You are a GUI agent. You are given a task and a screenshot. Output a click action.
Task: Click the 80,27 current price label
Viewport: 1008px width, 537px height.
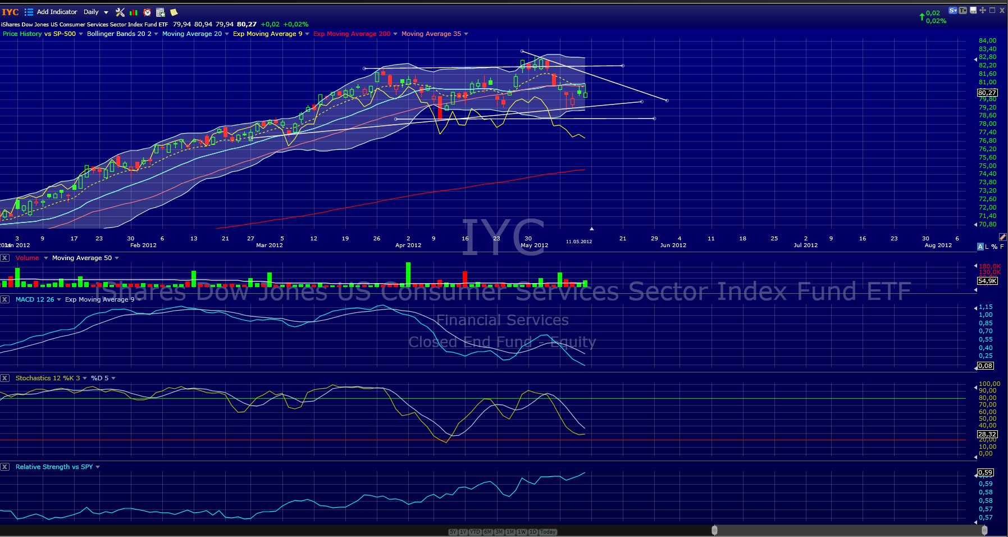(x=987, y=93)
